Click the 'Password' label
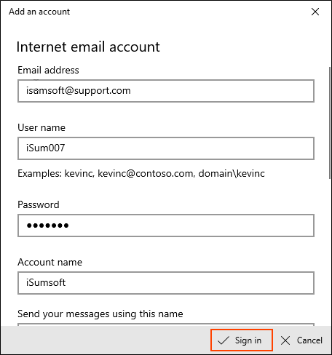The image size is (332, 355). (x=39, y=204)
